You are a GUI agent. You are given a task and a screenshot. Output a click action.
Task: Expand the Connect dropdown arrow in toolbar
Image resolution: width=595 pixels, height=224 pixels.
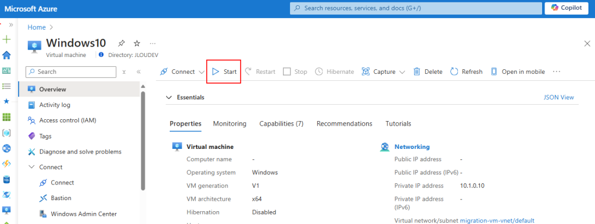pos(202,72)
